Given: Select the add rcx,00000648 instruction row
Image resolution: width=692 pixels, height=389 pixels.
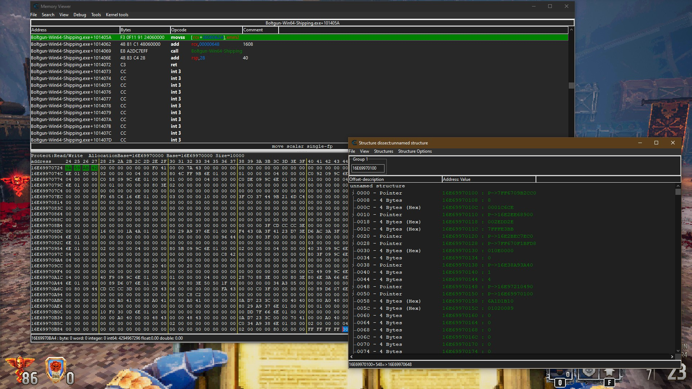Looking at the screenshot, I should [x=299, y=44].
